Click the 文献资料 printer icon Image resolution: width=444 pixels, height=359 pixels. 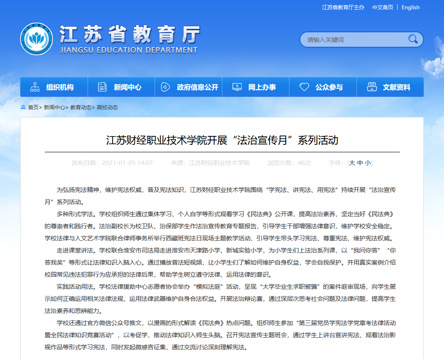click(372, 87)
